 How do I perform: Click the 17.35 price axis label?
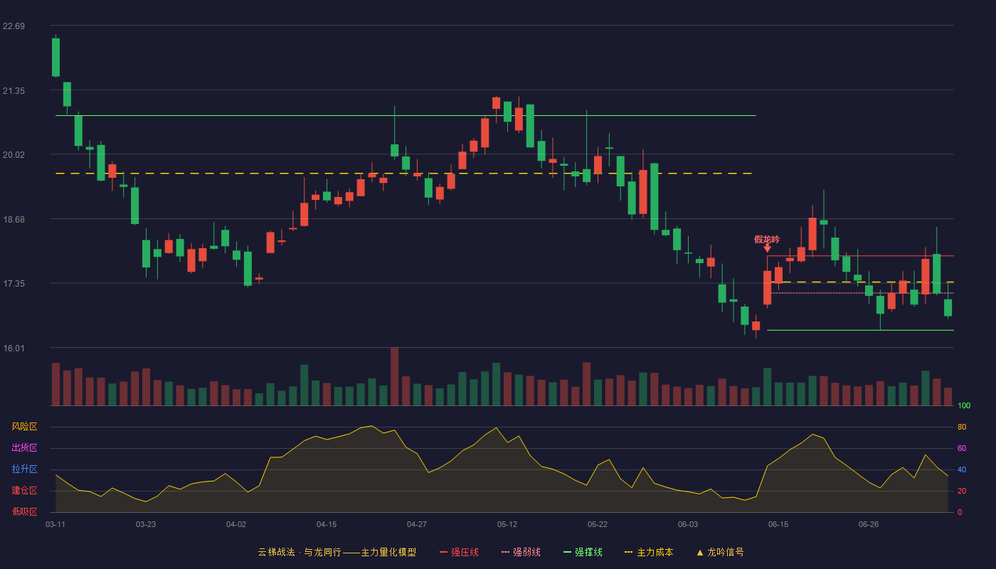pyautogui.click(x=14, y=284)
